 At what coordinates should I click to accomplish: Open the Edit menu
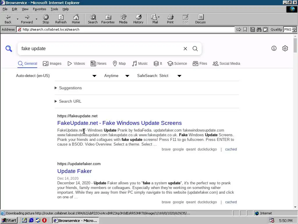(x=15, y=9)
